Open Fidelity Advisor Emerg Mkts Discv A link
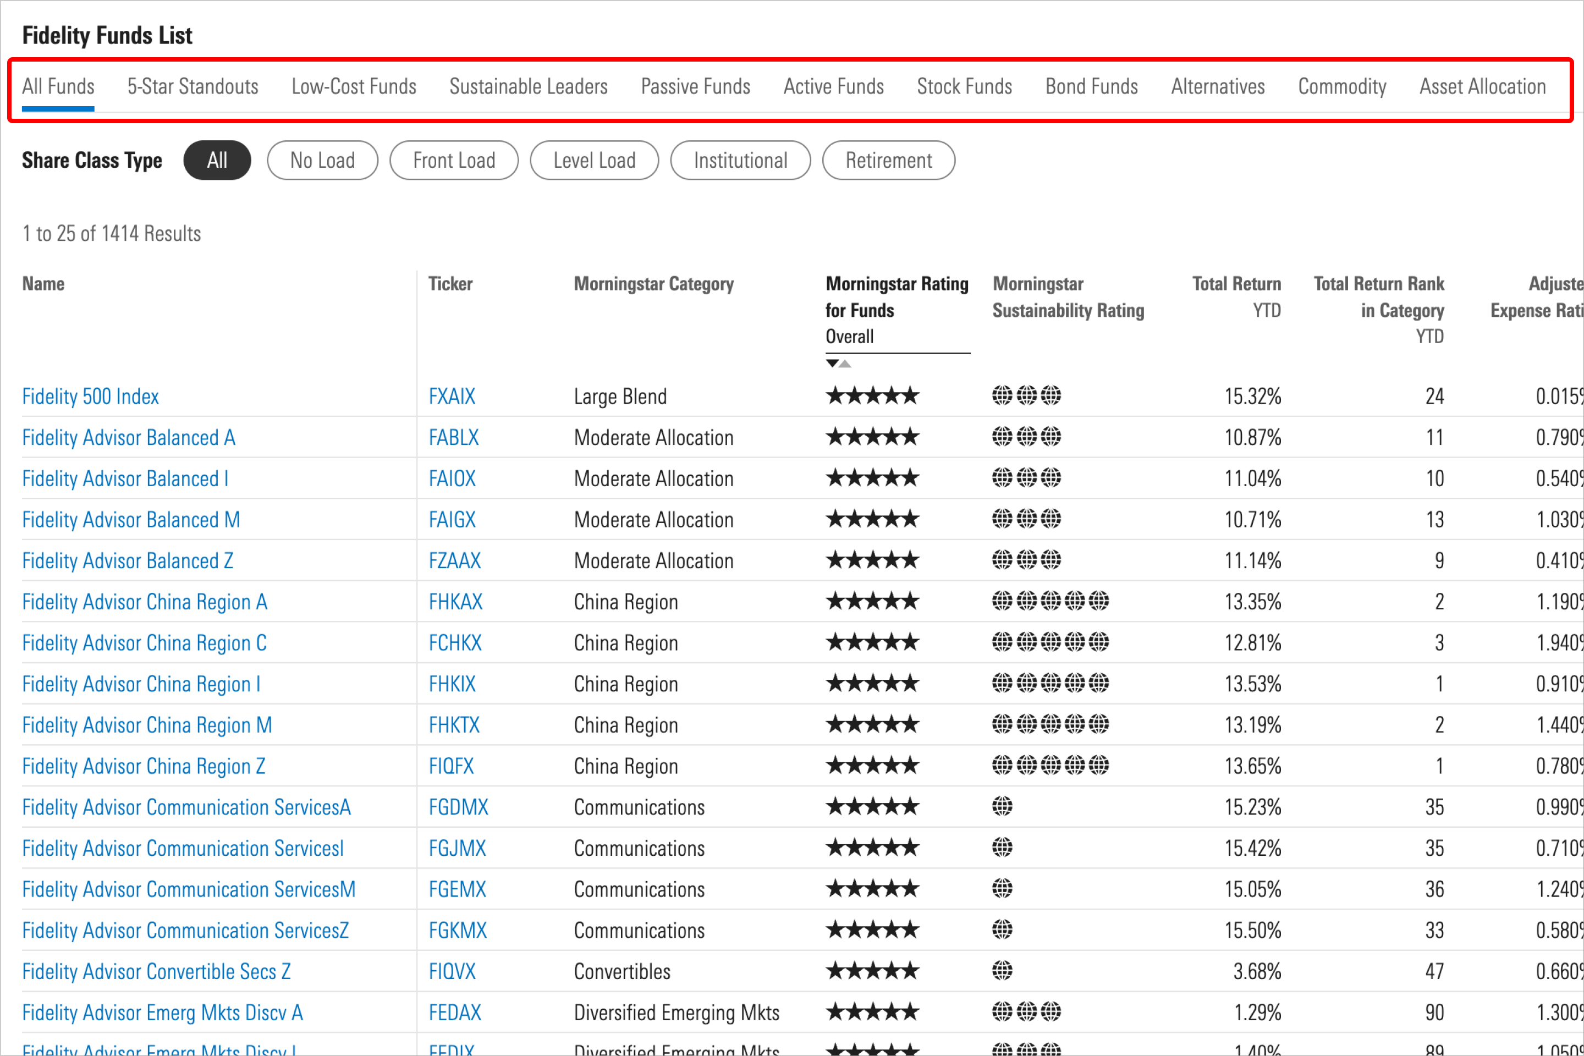 pyautogui.click(x=162, y=1012)
